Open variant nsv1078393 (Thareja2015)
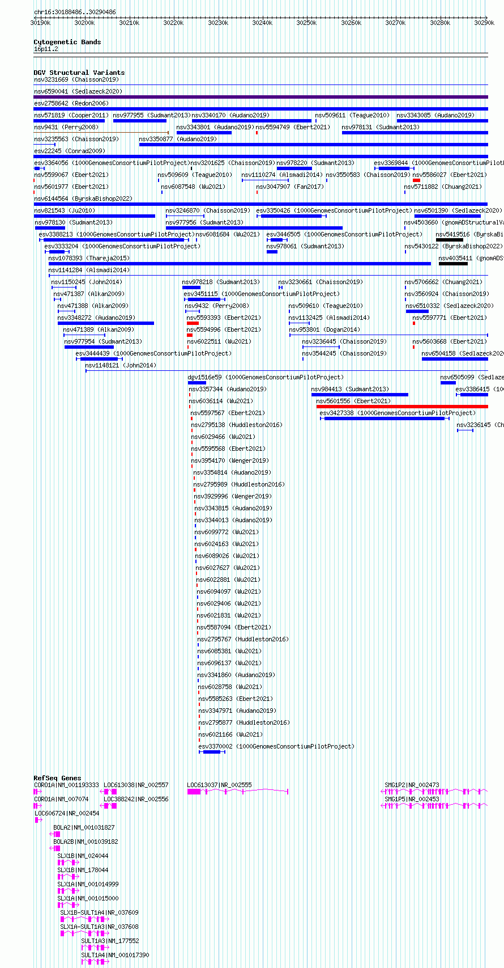 pos(89,258)
